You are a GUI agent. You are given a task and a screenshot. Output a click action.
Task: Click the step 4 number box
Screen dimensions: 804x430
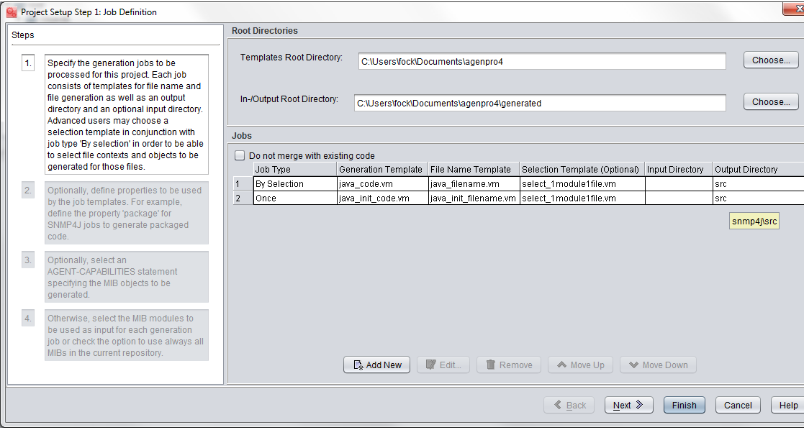pyautogui.click(x=28, y=318)
